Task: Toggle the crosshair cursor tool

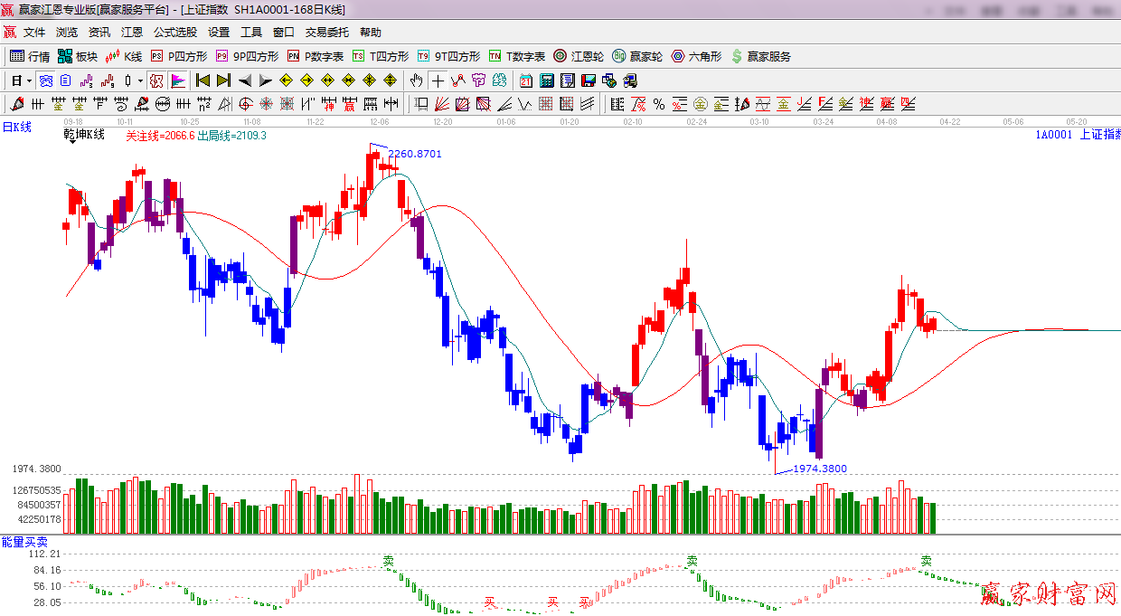Action: [x=438, y=81]
